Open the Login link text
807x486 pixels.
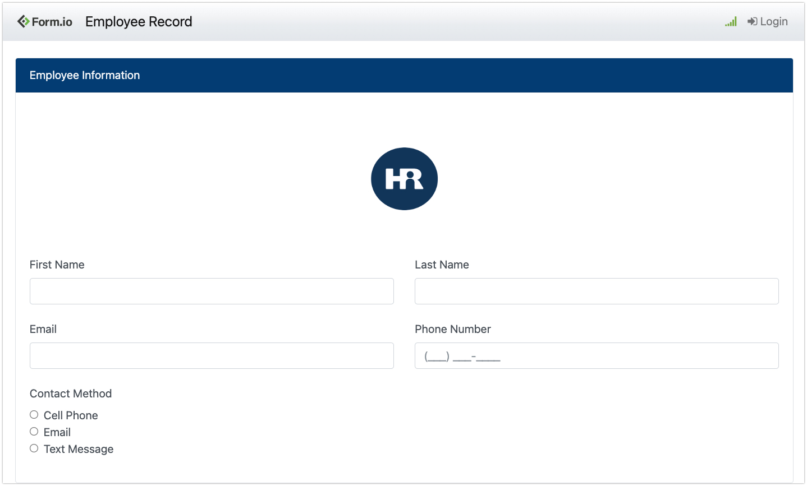click(x=774, y=22)
